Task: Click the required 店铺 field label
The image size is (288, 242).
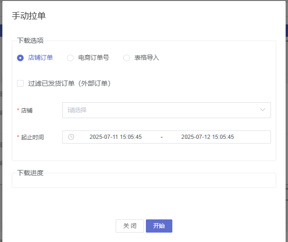Action: click(x=26, y=110)
